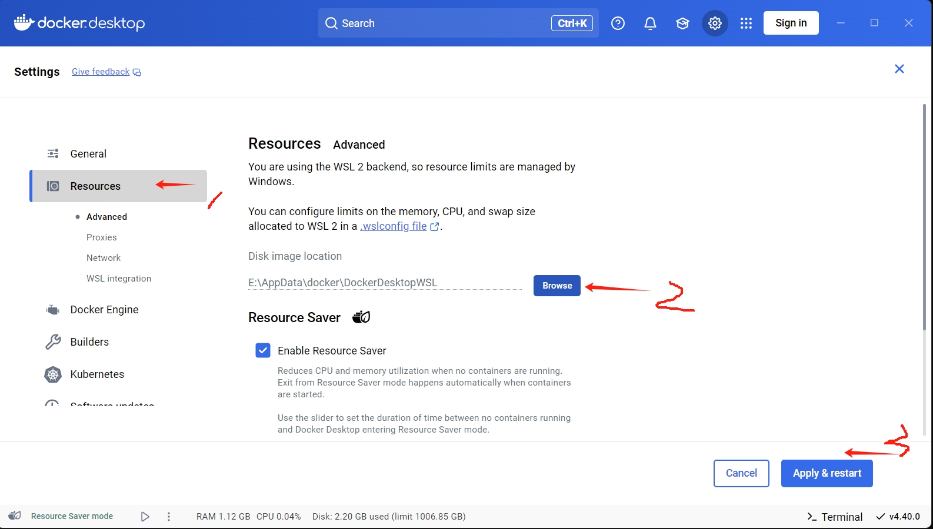Click the 'Advanced' label beside the Resources heading

pyautogui.click(x=359, y=145)
